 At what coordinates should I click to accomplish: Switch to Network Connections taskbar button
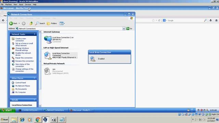[55, 110]
